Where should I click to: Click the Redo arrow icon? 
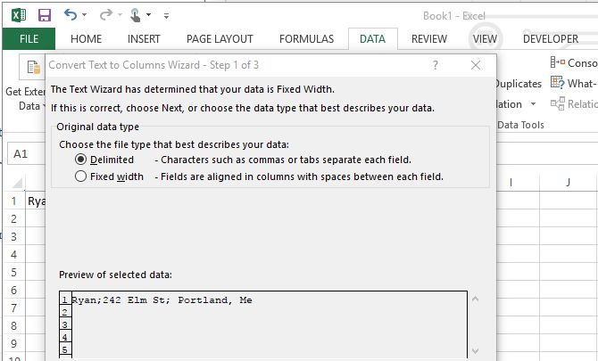105,15
